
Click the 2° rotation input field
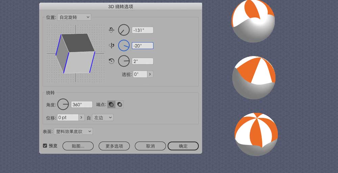[143, 61]
